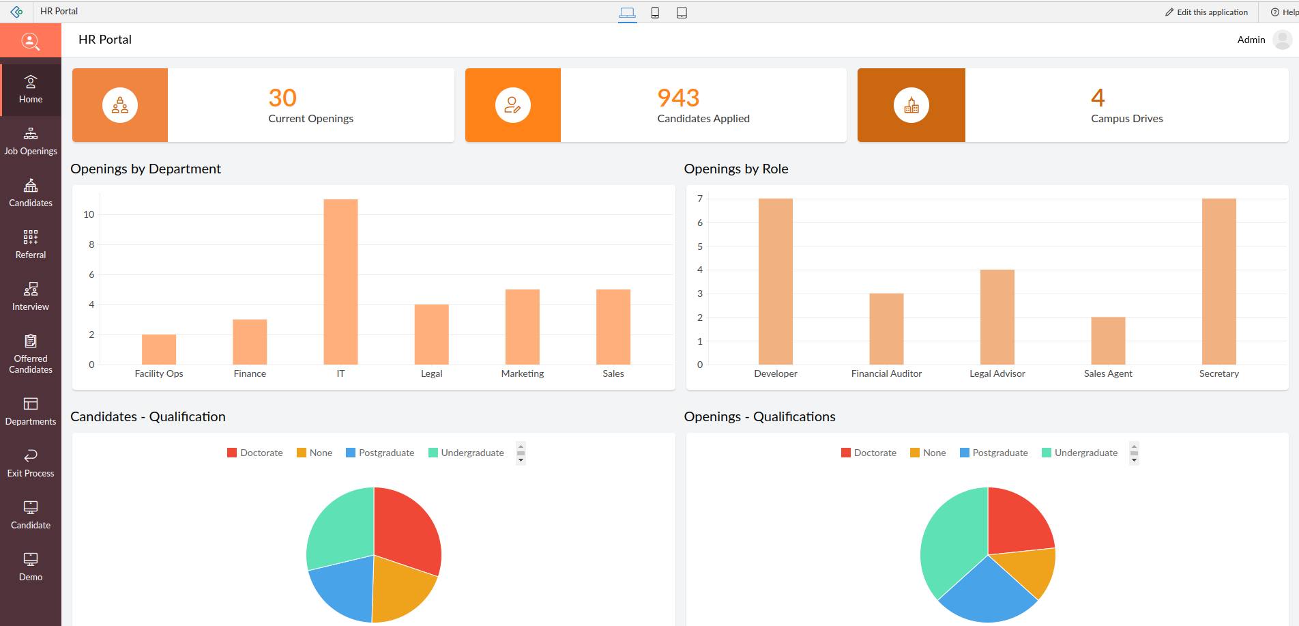
Task: Navigate to the Interview section
Action: pos(30,295)
